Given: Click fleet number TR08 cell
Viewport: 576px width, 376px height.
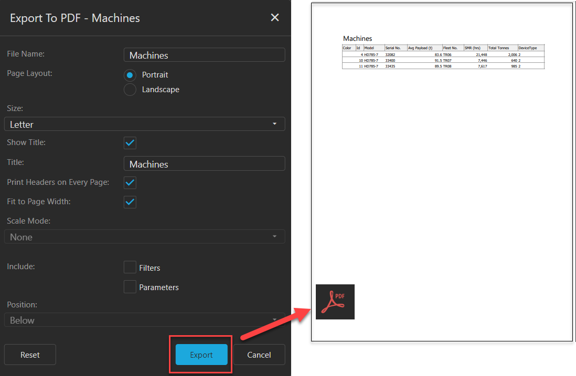Looking at the screenshot, I should click(447, 67).
